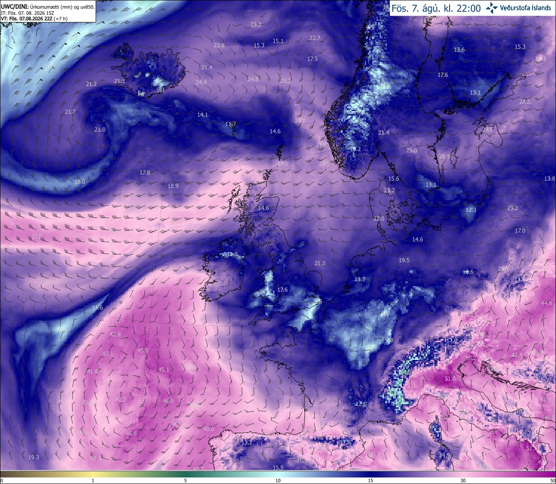Click the 51.0 value over northern Italy
Viewport: 556px width, 484px height.
pos(450,379)
